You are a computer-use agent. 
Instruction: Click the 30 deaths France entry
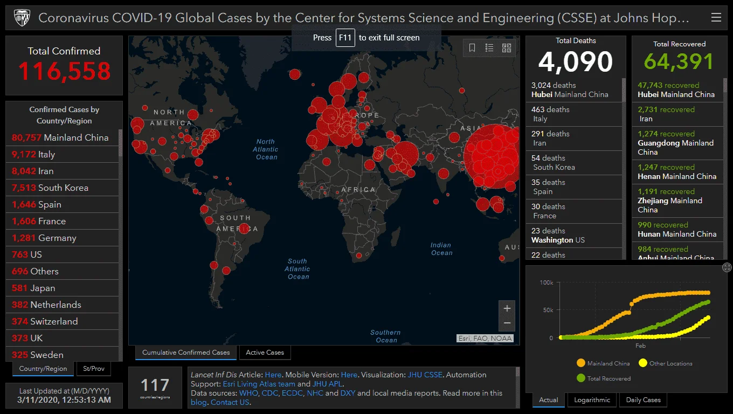(575, 211)
